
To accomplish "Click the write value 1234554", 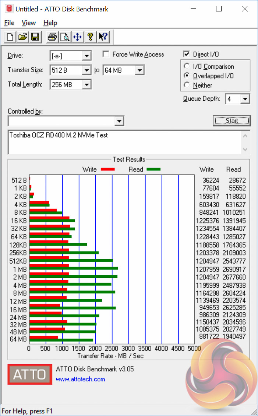I will click(208, 228).
